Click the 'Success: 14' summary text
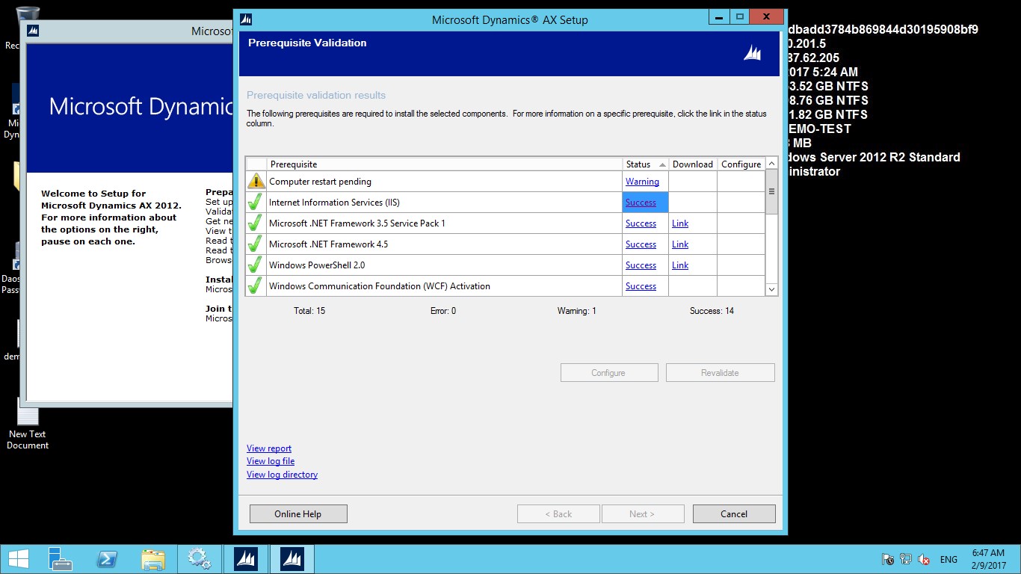1021x574 pixels. pos(712,311)
